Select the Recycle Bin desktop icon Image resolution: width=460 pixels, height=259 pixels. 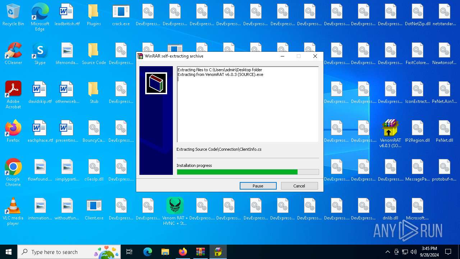[13, 15]
